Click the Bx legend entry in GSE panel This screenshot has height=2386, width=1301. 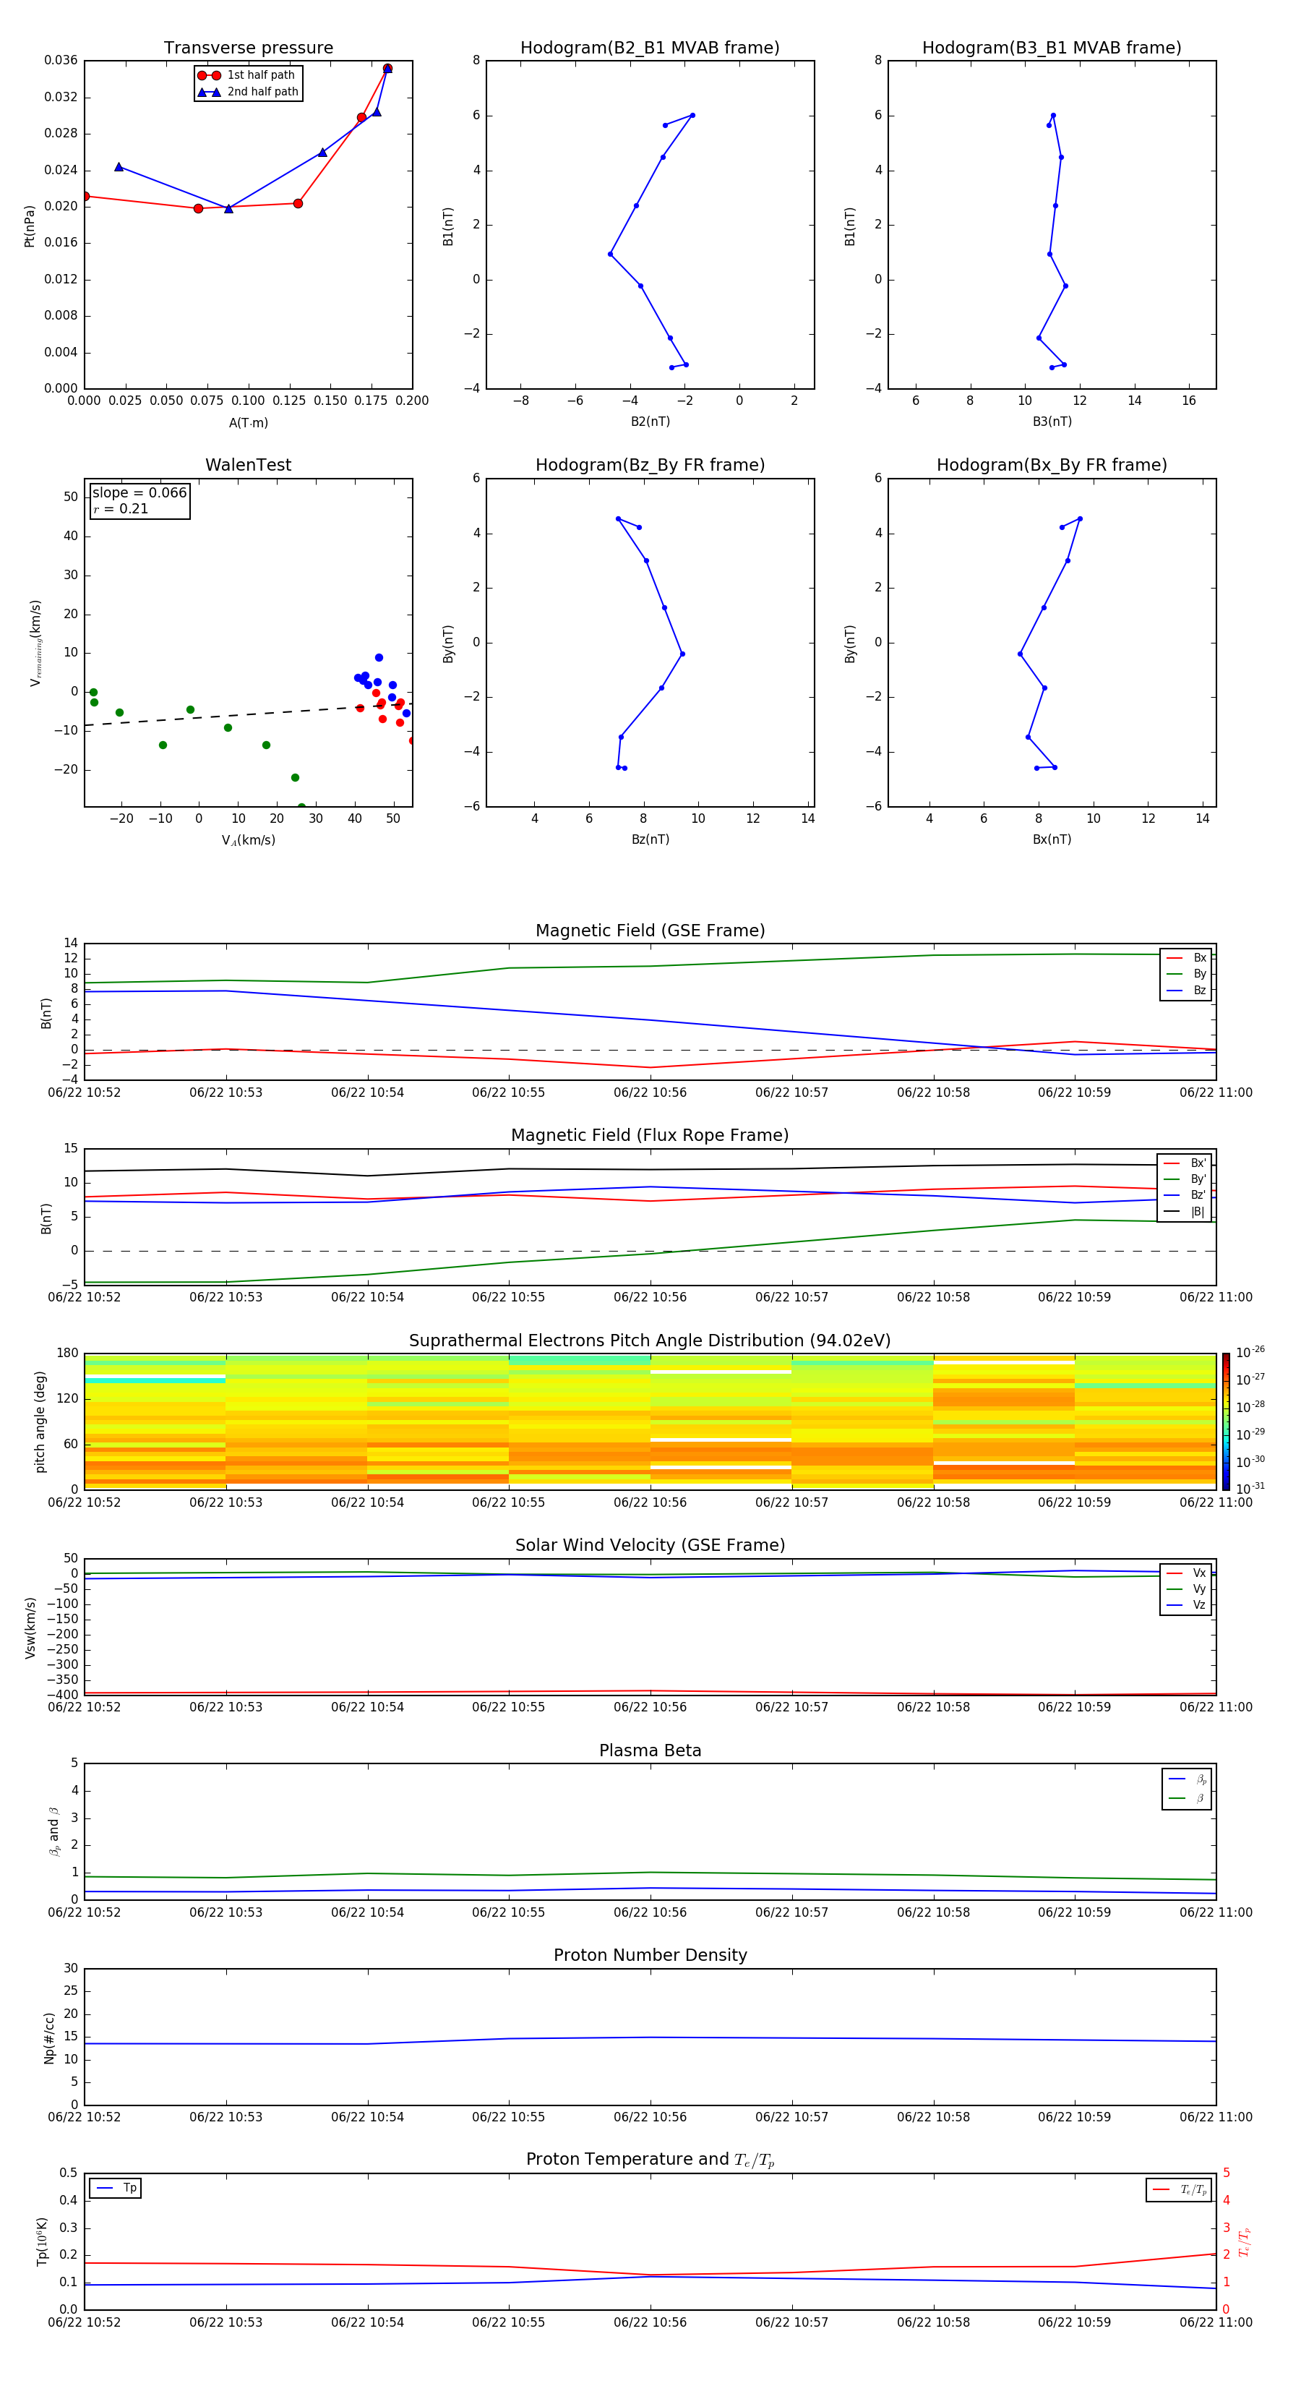click(x=1186, y=958)
